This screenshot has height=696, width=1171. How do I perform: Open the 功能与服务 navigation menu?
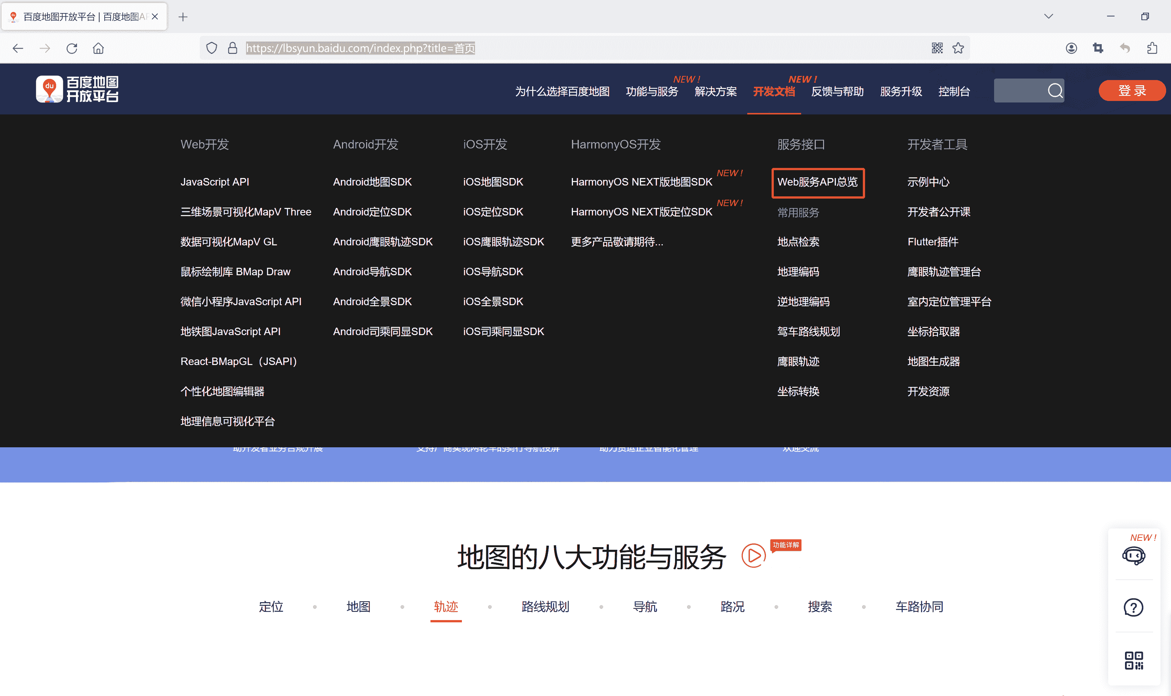(x=652, y=92)
